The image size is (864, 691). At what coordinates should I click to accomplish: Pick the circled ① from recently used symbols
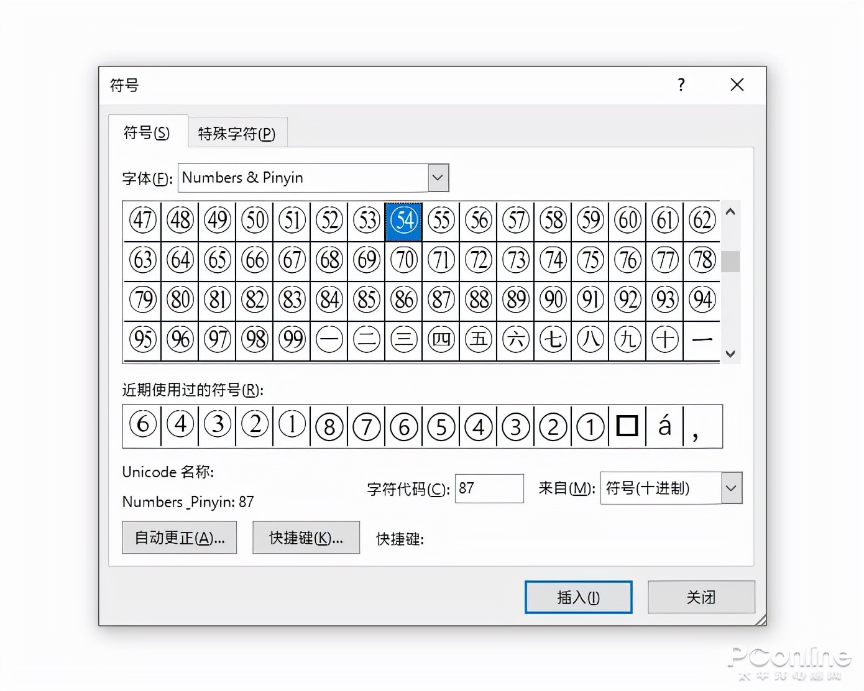point(590,426)
